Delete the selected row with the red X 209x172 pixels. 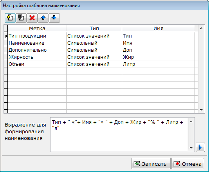[32, 18]
